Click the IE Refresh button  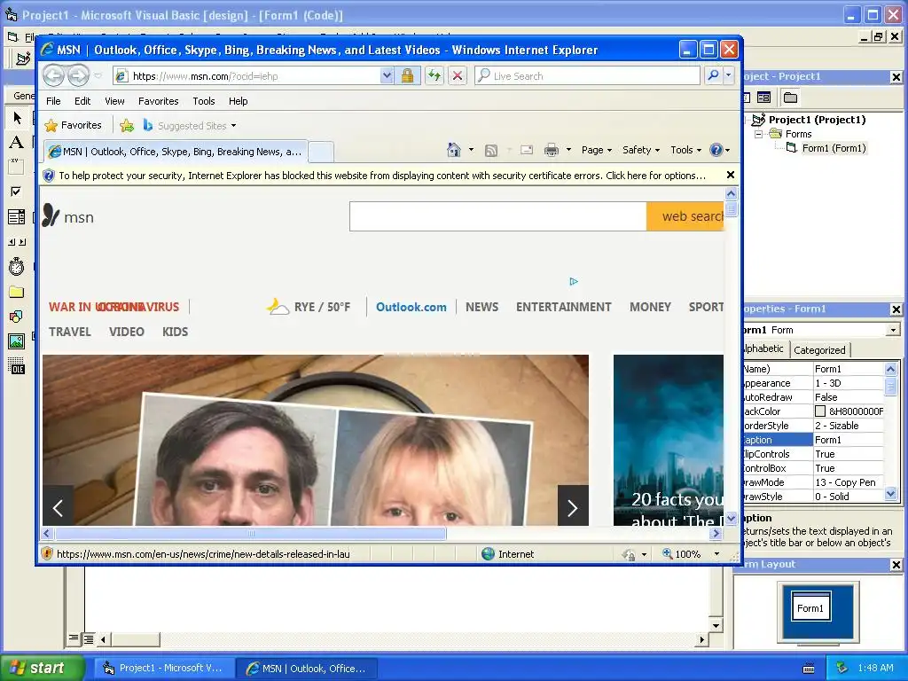[x=434, y=76]
